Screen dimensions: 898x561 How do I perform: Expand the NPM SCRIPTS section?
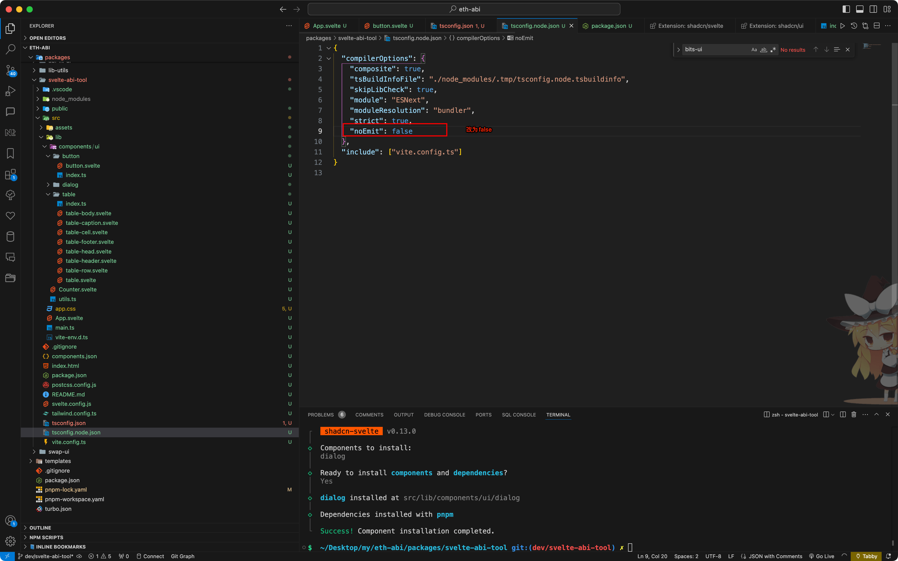click(x=46, y=537)
